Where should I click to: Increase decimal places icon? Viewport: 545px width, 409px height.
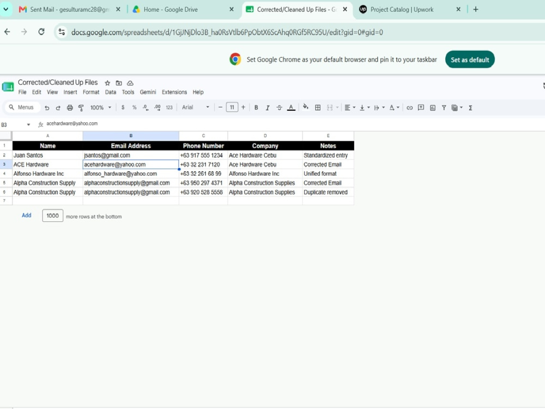tap(158, 108)
